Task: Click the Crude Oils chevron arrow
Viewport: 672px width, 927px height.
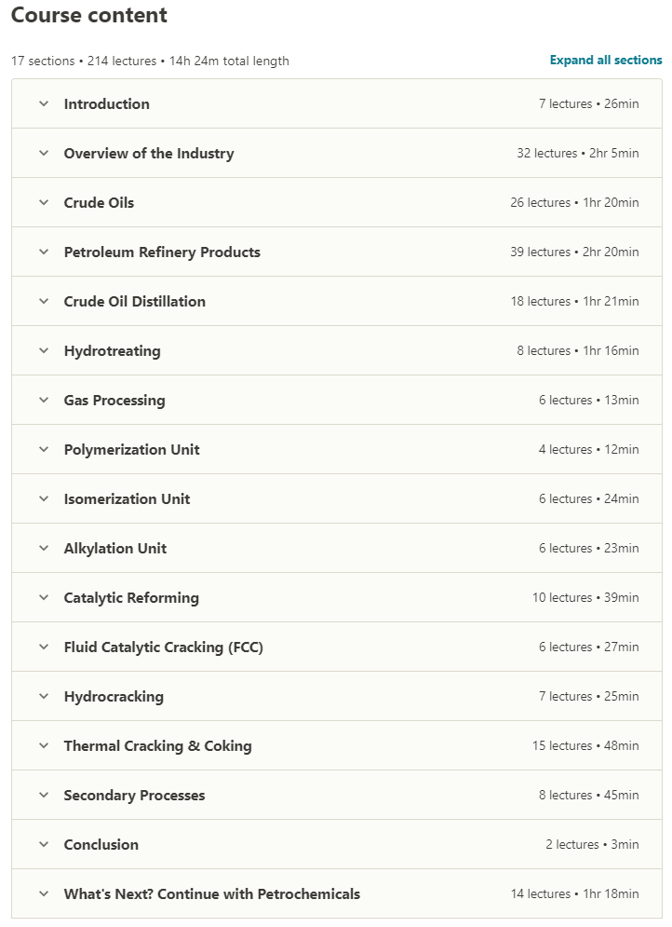Action: click(x=43, y=203)
